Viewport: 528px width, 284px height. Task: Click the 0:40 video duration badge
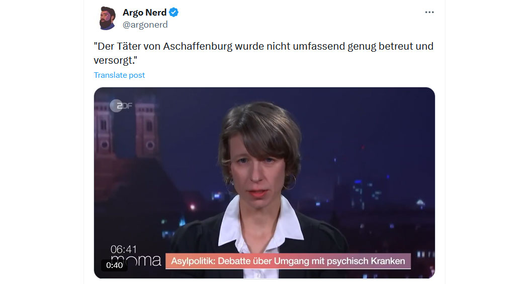[x=115, y=265]
